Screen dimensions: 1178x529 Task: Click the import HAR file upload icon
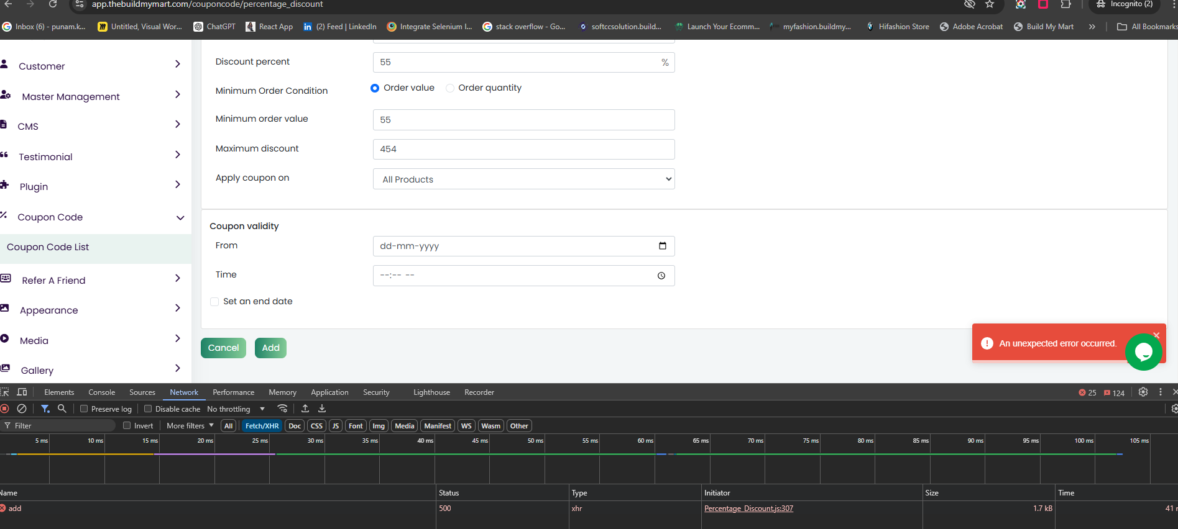pos(305,409)
